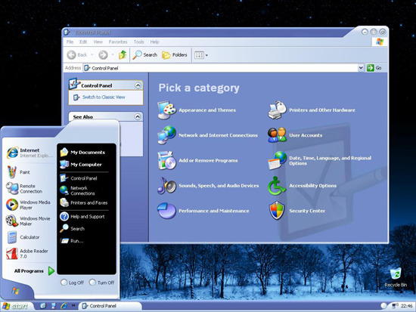Click the Forward arrow button
Screen dimensions: 416x312
tap(103, 55)
